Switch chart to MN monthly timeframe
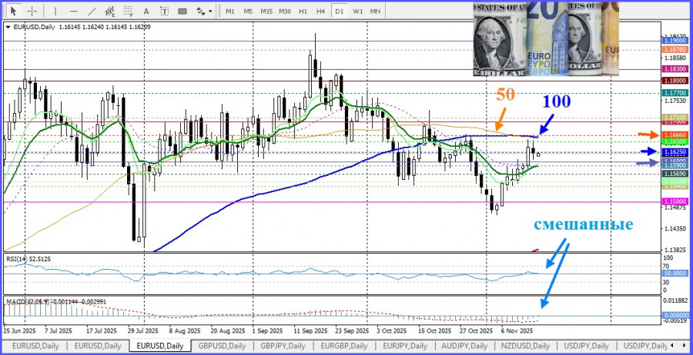This screenshot has height=355, width=693. pyautogui.click(x=375, y=11)
